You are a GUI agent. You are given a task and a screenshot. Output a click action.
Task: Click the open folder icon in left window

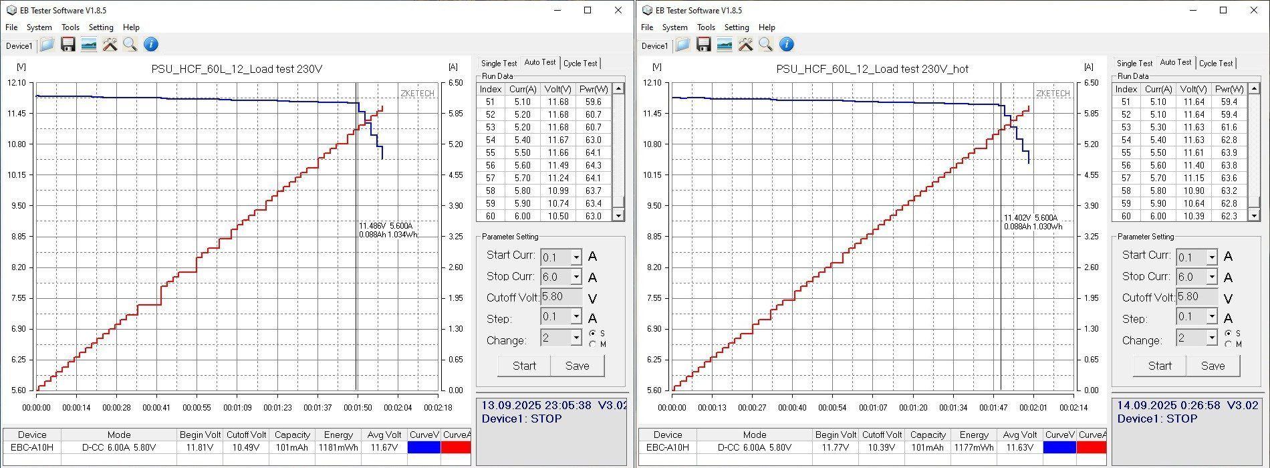click(x=47, y=45)
